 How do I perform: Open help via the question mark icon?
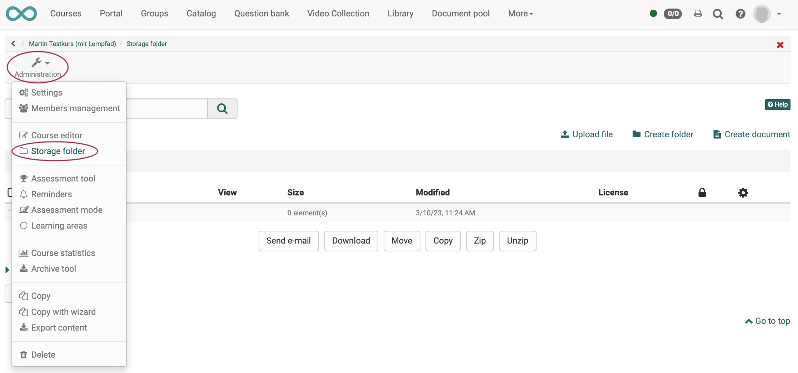pyautogui.click(x=740, y=14)
